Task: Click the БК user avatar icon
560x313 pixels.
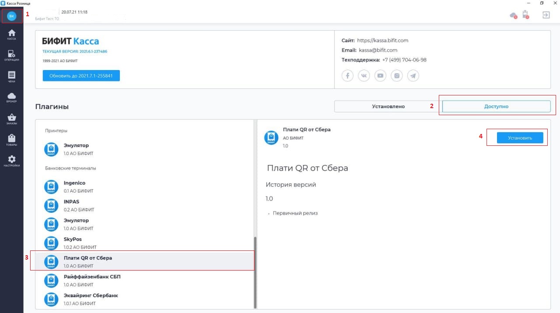Action: click(12, 16)
